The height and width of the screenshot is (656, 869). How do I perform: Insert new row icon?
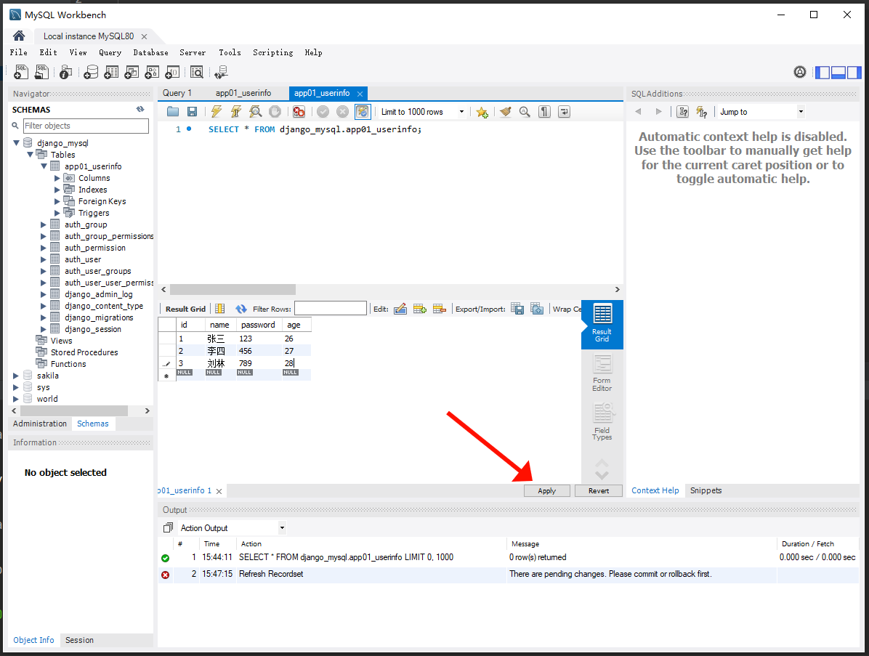click(419, 309)
